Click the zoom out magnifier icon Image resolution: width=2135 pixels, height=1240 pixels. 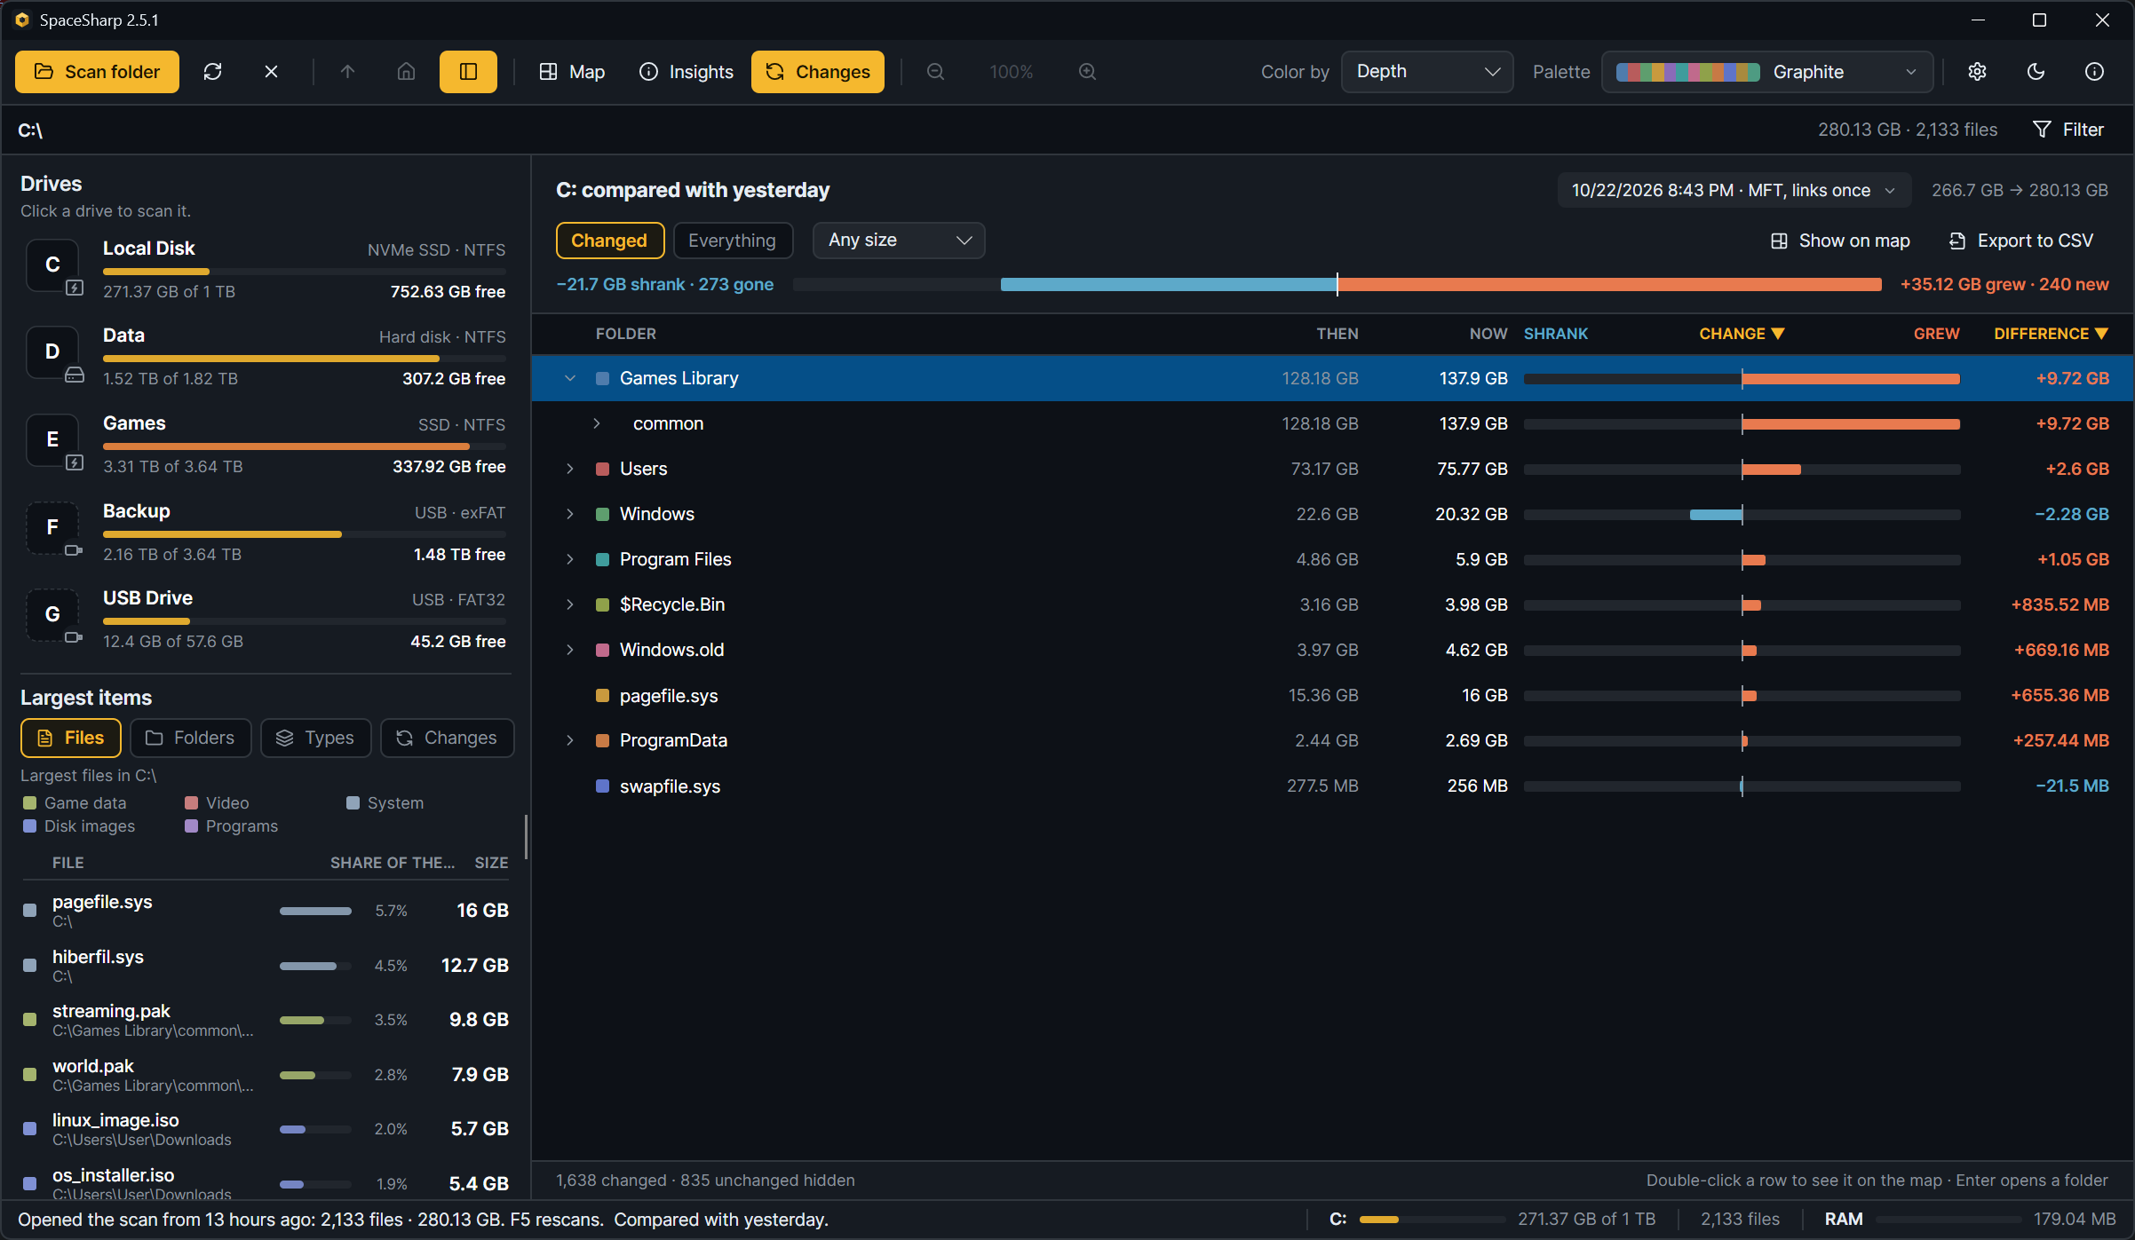pyautogui.click(x=935, y=72)
